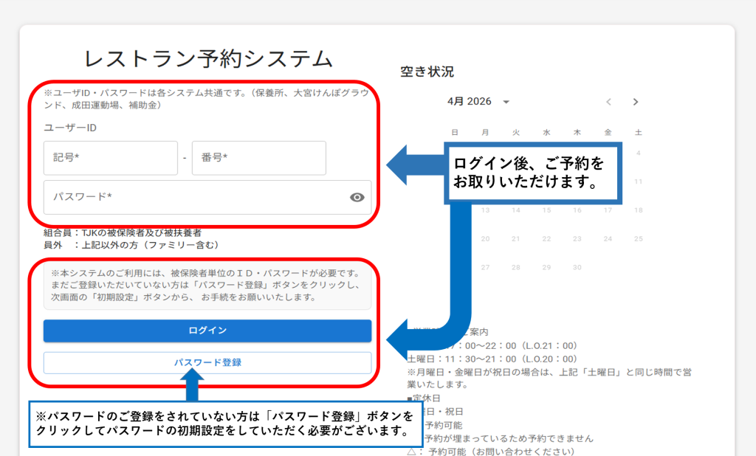Select date 24 in the calendar

click(608, 238)
